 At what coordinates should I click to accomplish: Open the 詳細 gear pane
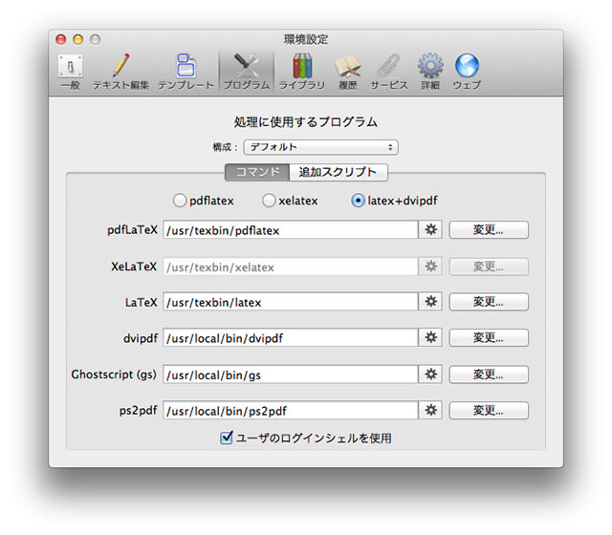pyautogui.click(x=430, y=73)
